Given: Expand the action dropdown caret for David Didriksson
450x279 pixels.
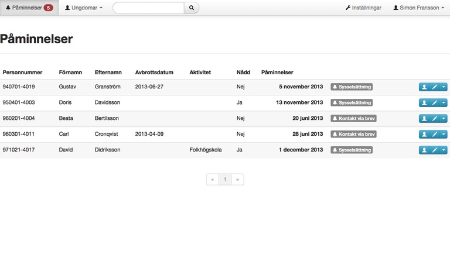Looking at the screenshot, I should click(x=444, y=150).
